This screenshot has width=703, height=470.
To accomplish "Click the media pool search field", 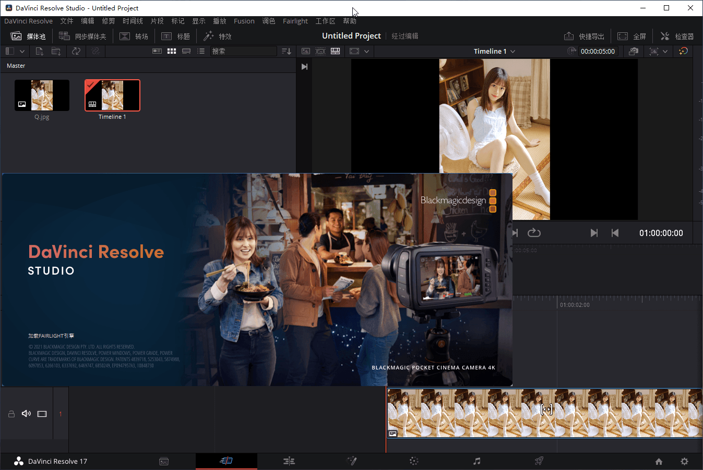I will click(244, 51).
